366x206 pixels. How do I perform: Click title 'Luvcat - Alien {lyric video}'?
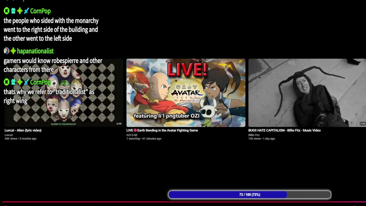23,130
